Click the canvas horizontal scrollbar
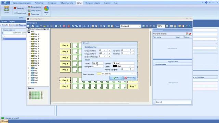Screen dimensions: 219x123 click(91, 103)
